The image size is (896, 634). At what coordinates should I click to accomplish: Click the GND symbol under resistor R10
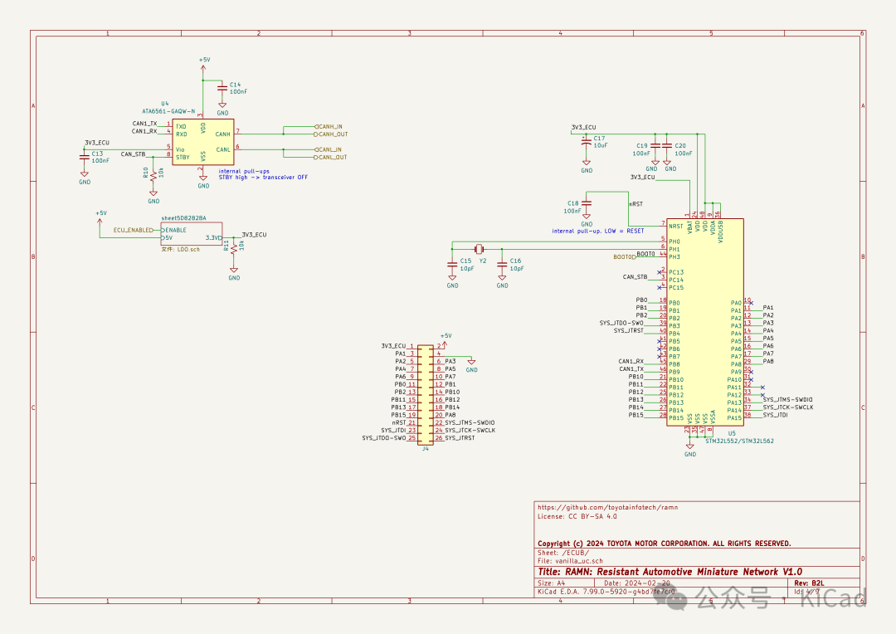pyautogui.click(x=153, y=198)
